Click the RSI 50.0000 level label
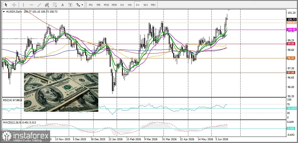The image size is (298, 143). coord(292,108)
